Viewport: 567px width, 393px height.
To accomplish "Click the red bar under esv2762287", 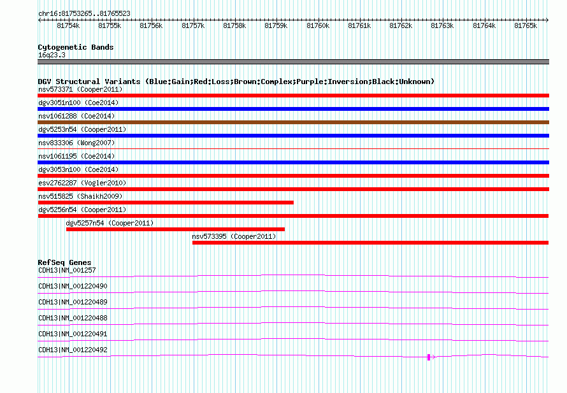I will [x=293, y=189].
